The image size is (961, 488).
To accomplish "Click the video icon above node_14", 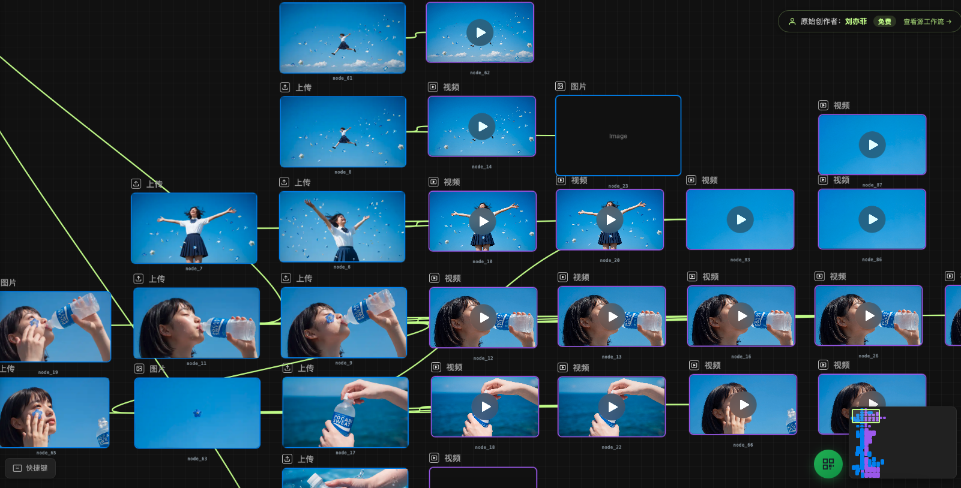I will (x=433, y=87).
